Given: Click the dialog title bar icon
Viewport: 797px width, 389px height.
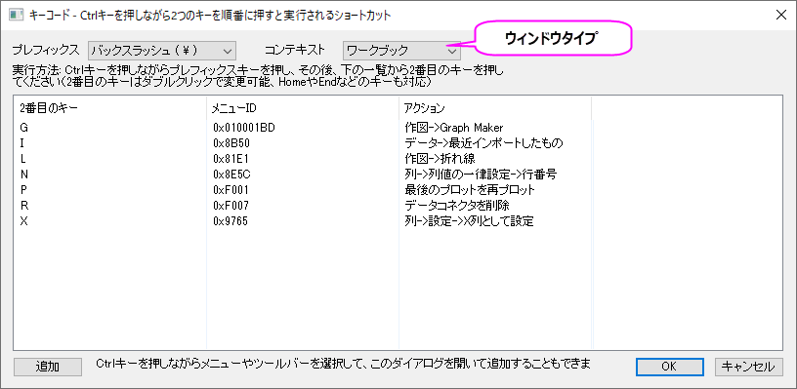Looking at the screenshot, I should (17, 15).
